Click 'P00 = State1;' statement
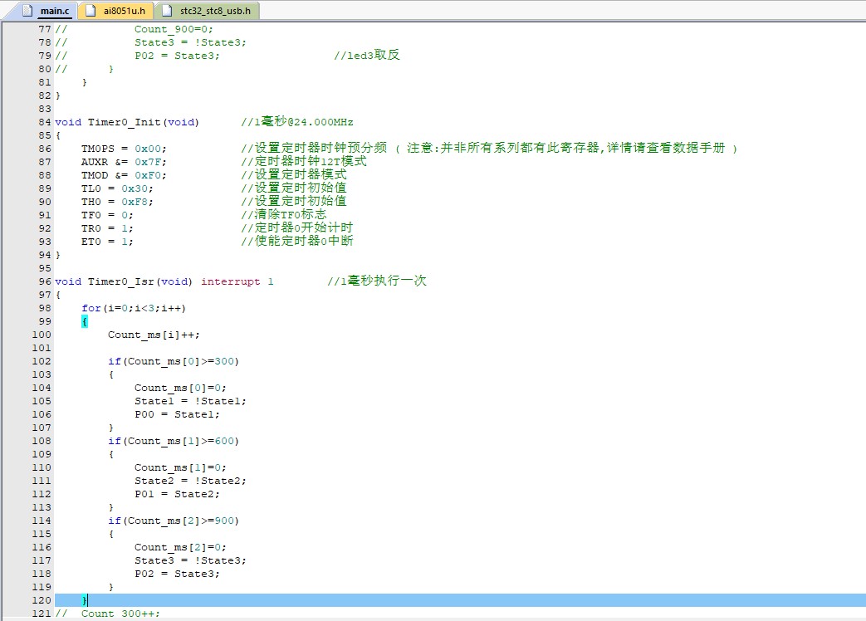Screen dimensions: 866x621 tap(177, 414)
